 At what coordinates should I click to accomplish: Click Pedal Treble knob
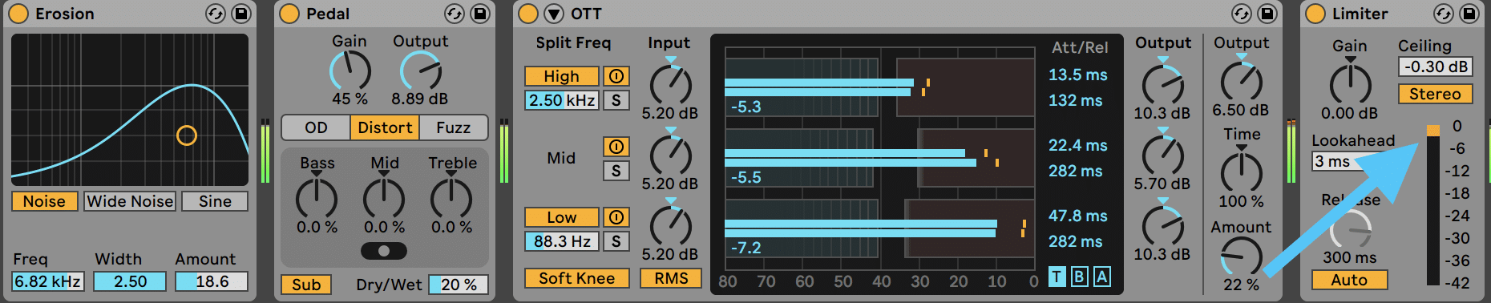coord(451,197)
